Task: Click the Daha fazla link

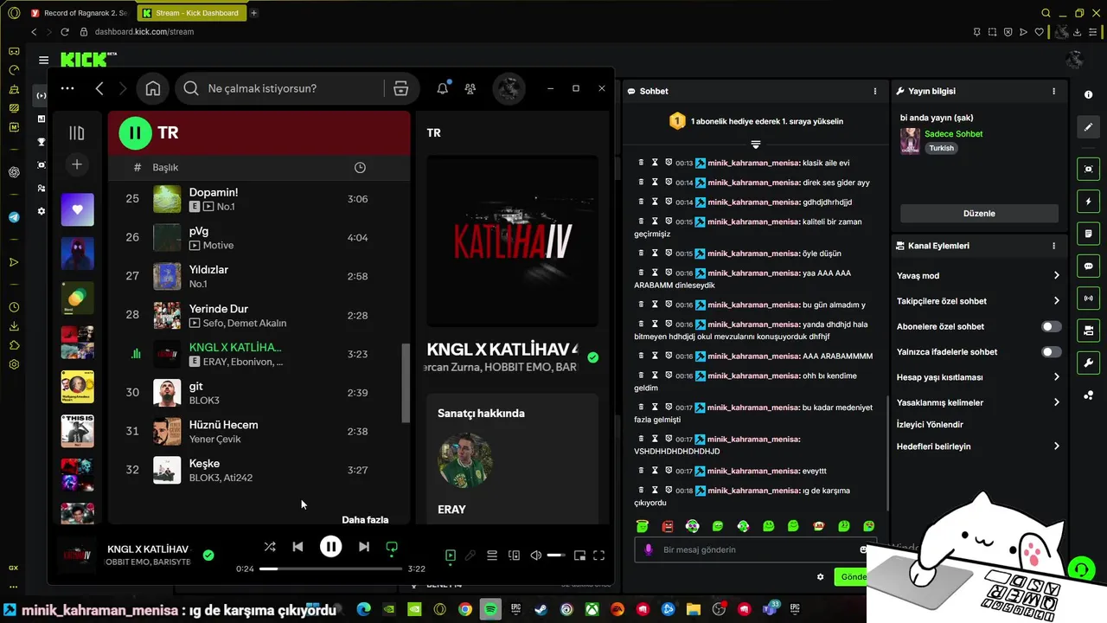Action: (x=365, y=520)
